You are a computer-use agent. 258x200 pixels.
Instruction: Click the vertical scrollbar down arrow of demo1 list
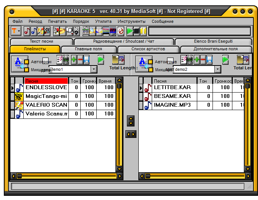pos(119,169)
